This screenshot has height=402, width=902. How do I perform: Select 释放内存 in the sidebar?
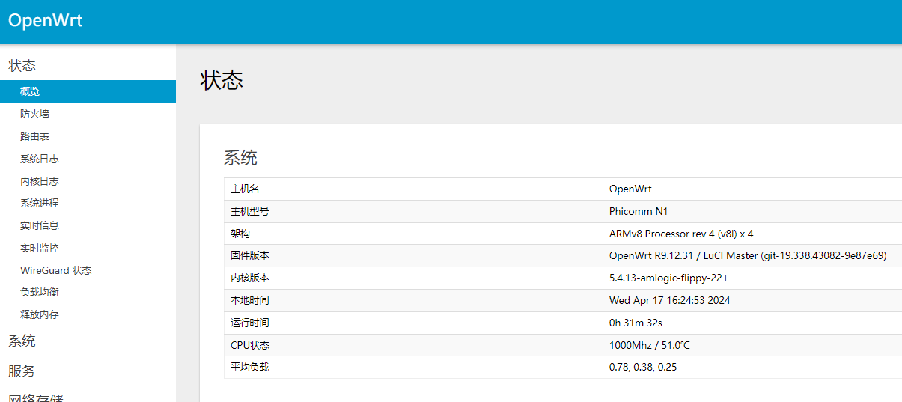(40, 314)
